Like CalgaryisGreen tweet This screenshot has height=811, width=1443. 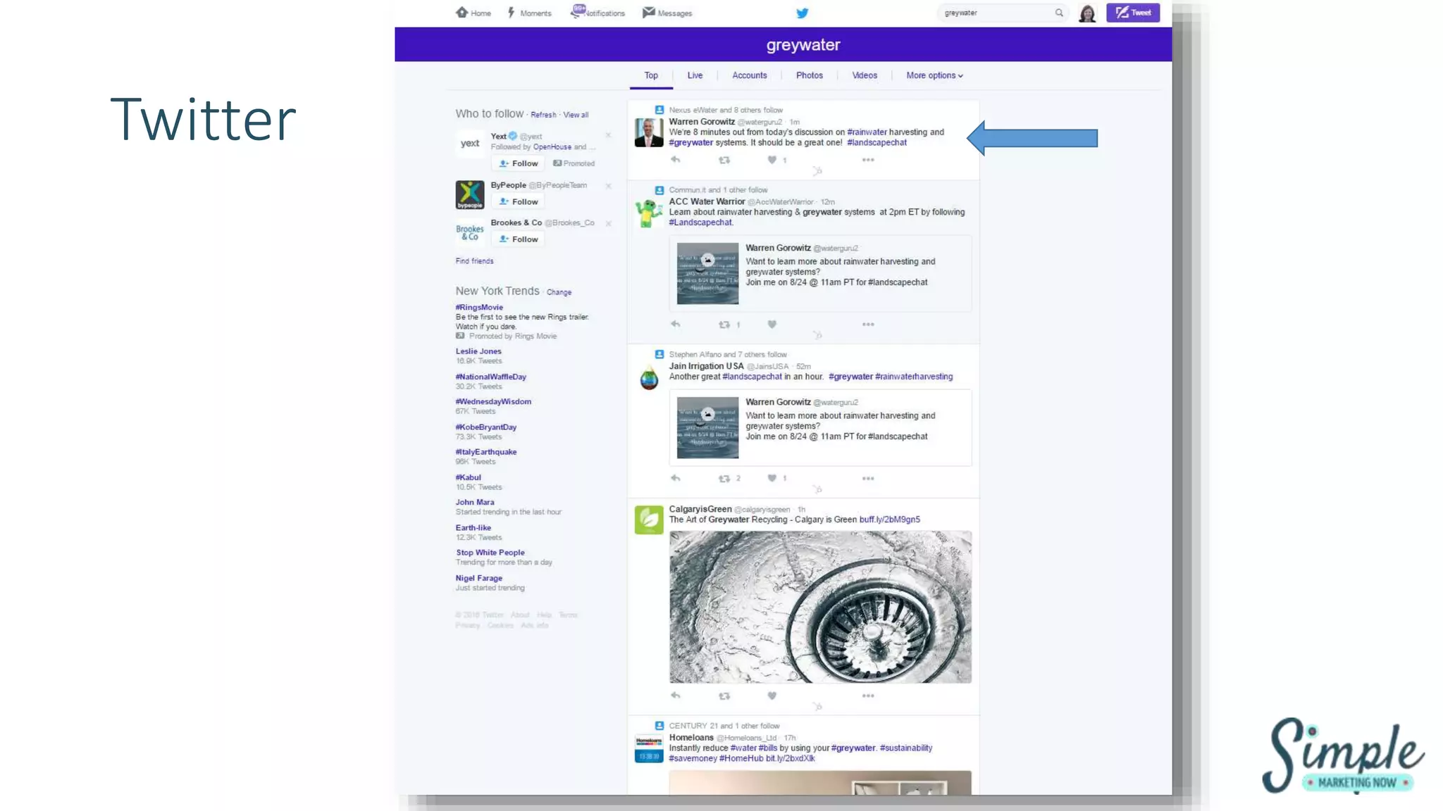[x=772, y=696]
